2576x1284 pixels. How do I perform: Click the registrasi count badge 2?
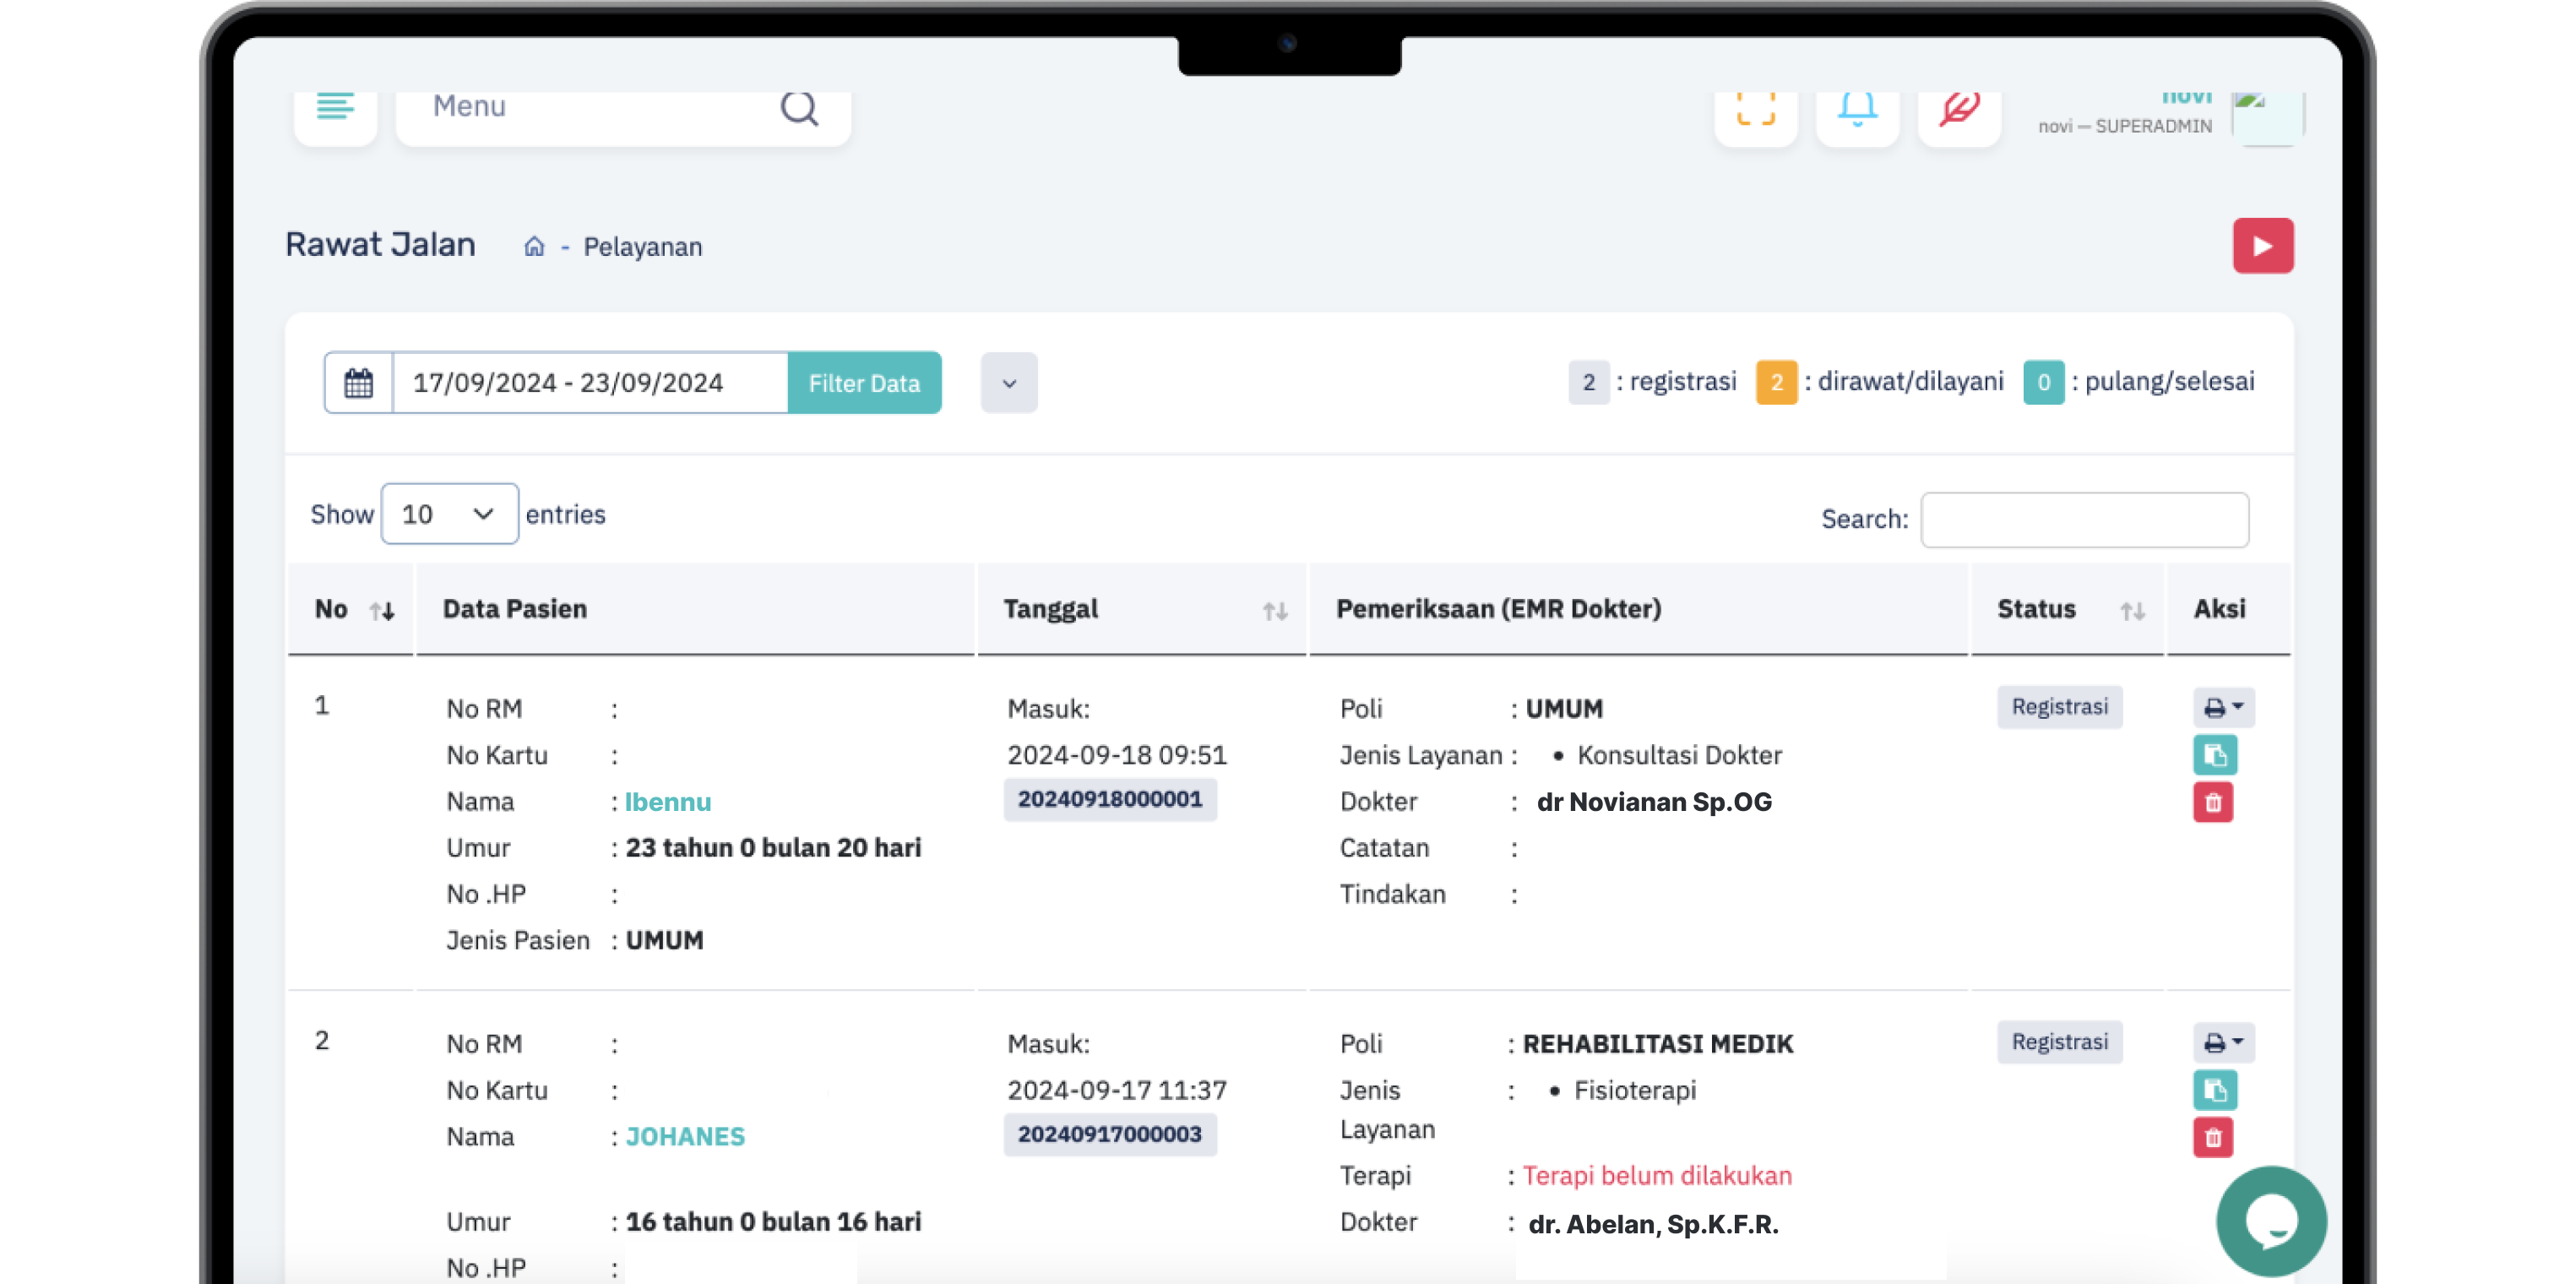pyautogui.click(x=1588, y=382)
